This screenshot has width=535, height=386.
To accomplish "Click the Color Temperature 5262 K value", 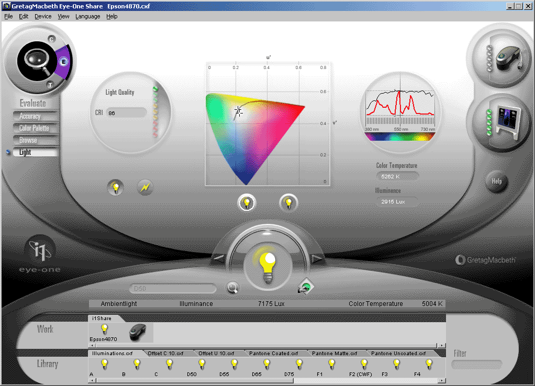I will [x=397, y=176].
